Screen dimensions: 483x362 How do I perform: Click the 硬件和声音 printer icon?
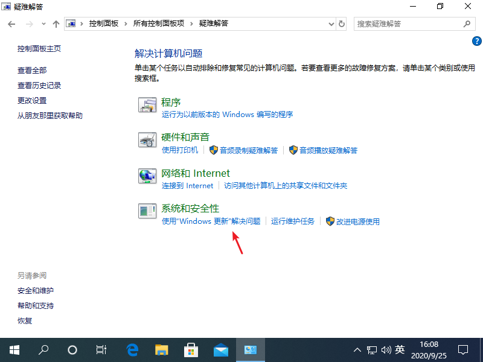pyautogui.click(x=147, y=139)
